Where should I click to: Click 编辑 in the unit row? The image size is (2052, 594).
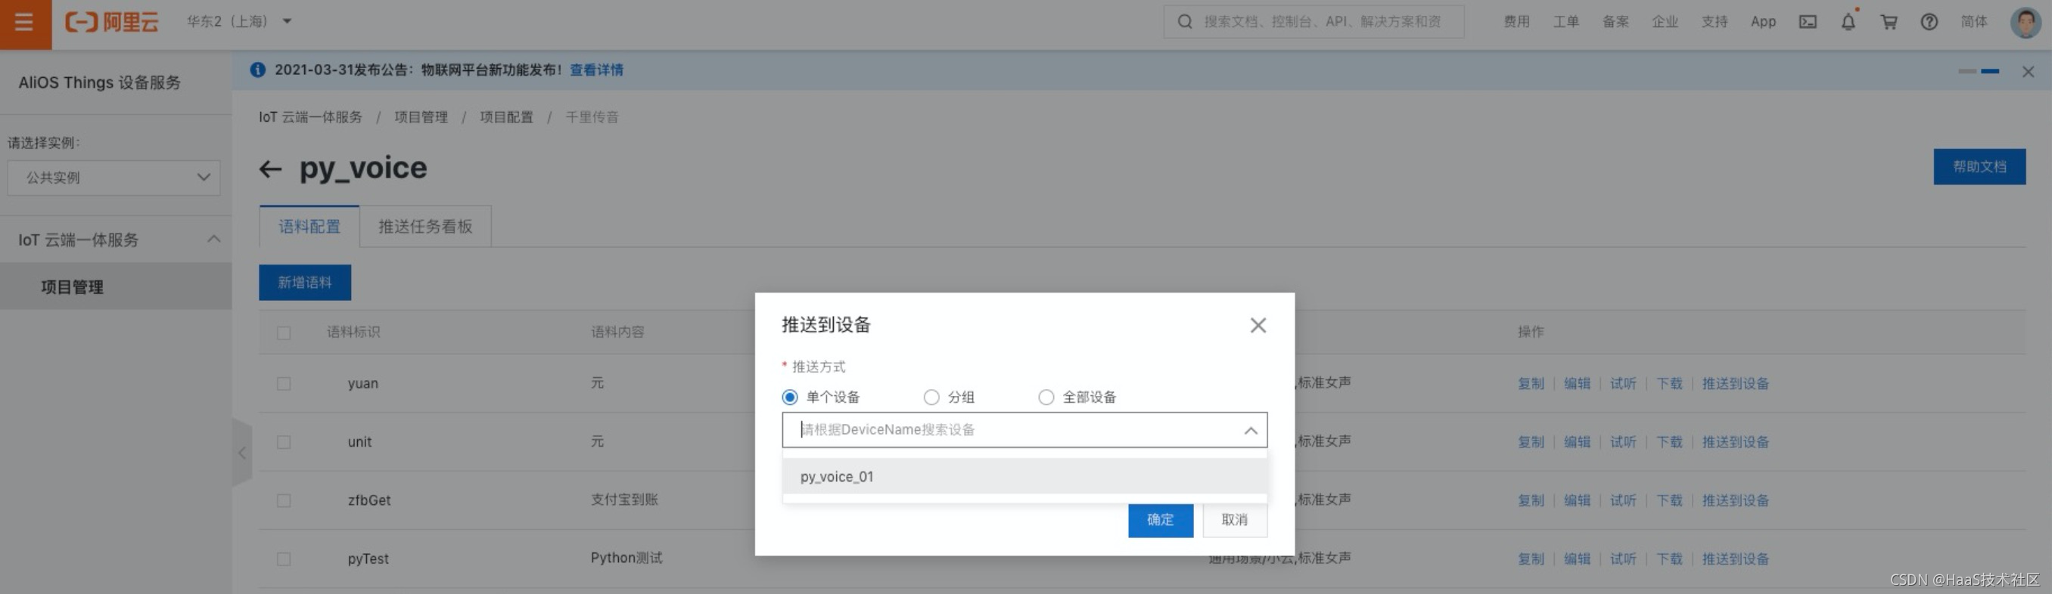coord(1576,442)
